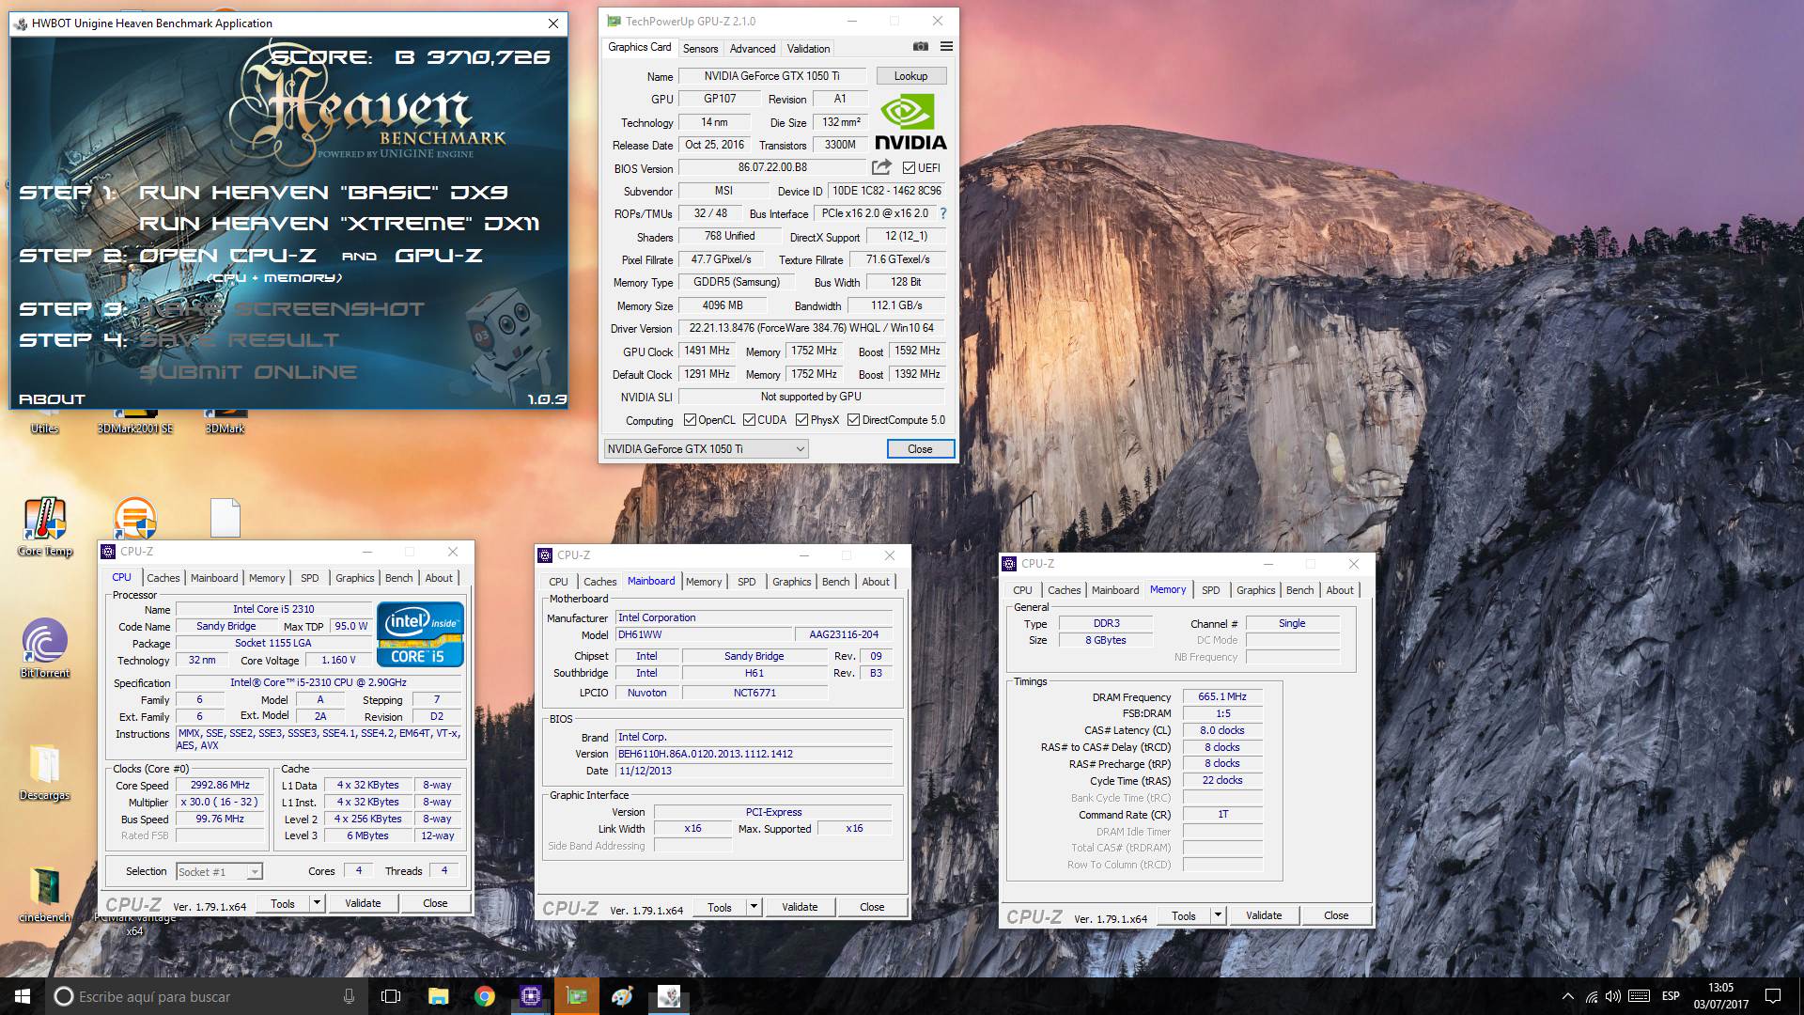1804x1015 pixels.
Task: Click Close in right CPU-Z window
Action: pyautogui.click(x=1336, y=915)
